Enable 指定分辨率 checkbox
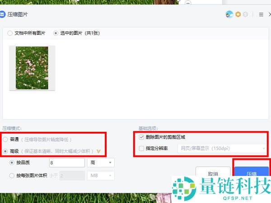Viewport: 271px width, 203px height. (x=142, y=148)
